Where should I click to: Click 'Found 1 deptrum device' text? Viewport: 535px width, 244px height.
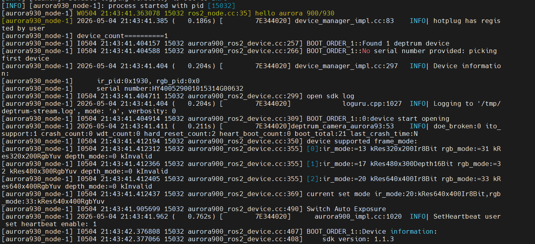pos(406,43)
